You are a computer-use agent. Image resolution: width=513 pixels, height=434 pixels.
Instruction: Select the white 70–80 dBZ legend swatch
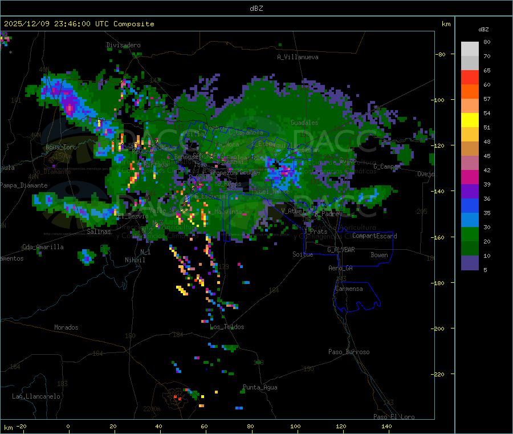[x=470, y=49]
